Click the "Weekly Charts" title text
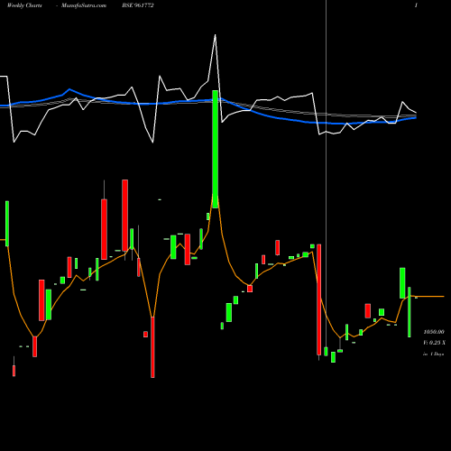Screen dimensions: 451x451 [24, 5]
